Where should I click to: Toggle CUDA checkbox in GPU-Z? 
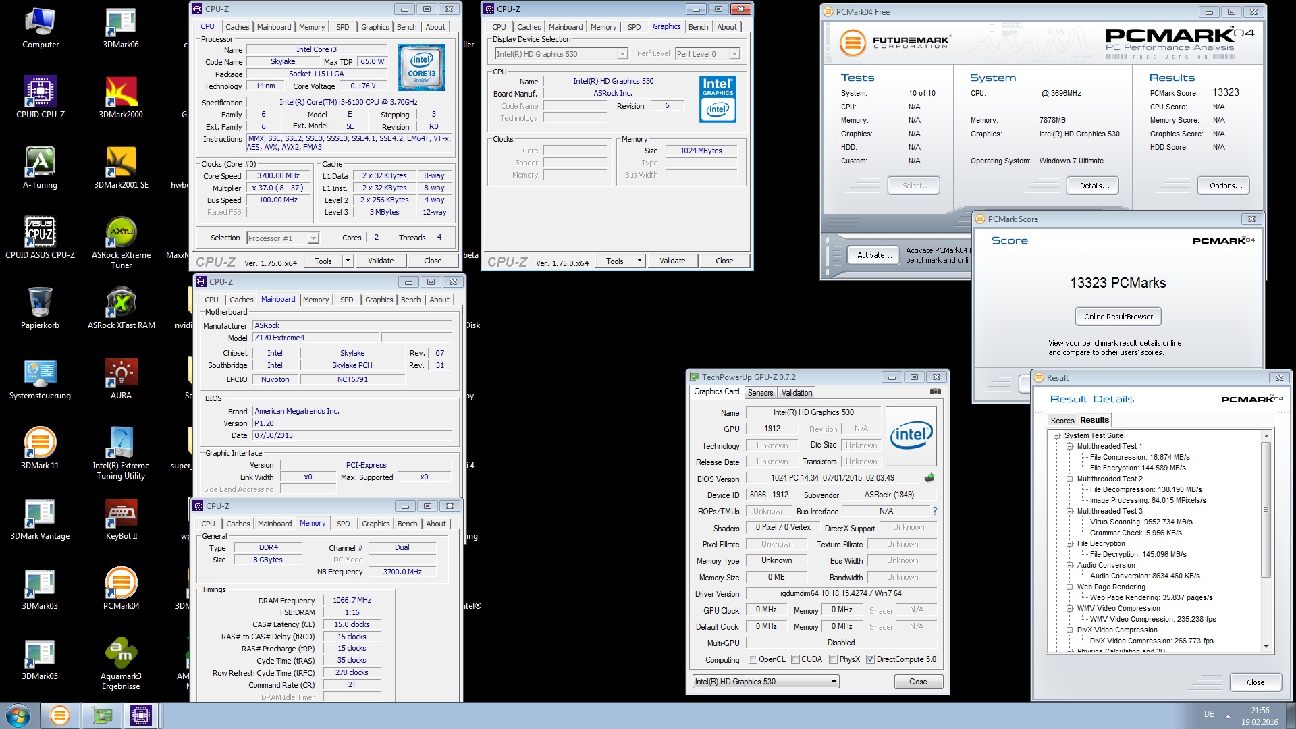pyautogui.click(x=796, y=659)
